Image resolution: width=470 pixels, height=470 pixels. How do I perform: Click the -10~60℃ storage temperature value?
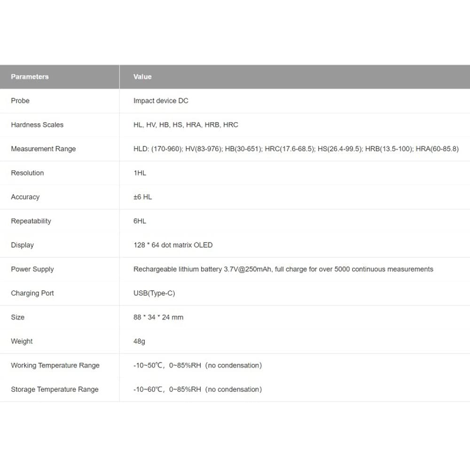[x=197, y=389]
